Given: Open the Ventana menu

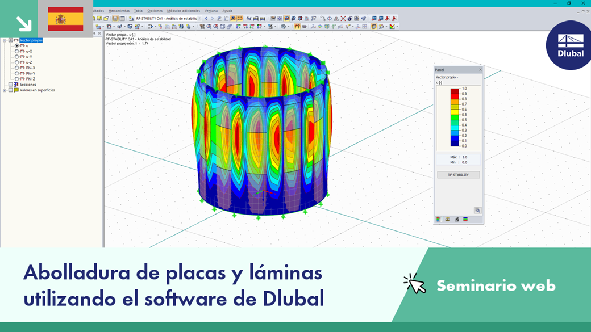Looking at the screenshot, I should [x=211, y=11].
